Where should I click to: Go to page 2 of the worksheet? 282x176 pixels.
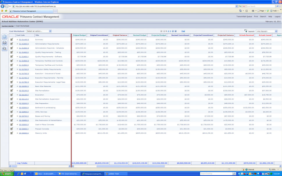coord(168,31)
